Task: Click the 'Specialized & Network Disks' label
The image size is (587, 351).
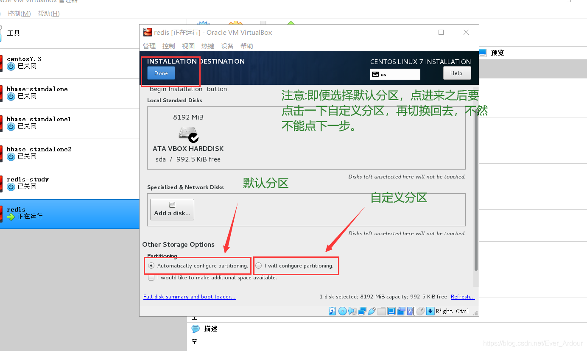Action: pyautogui.click(x=185, y=187)
